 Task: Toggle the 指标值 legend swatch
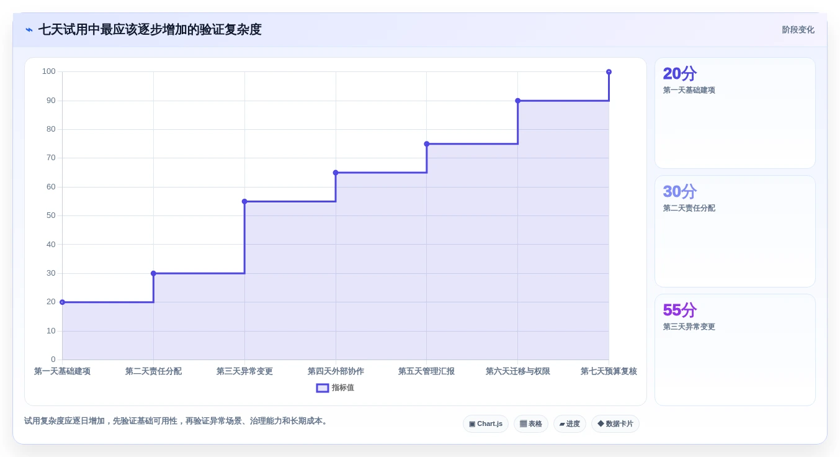323,388
